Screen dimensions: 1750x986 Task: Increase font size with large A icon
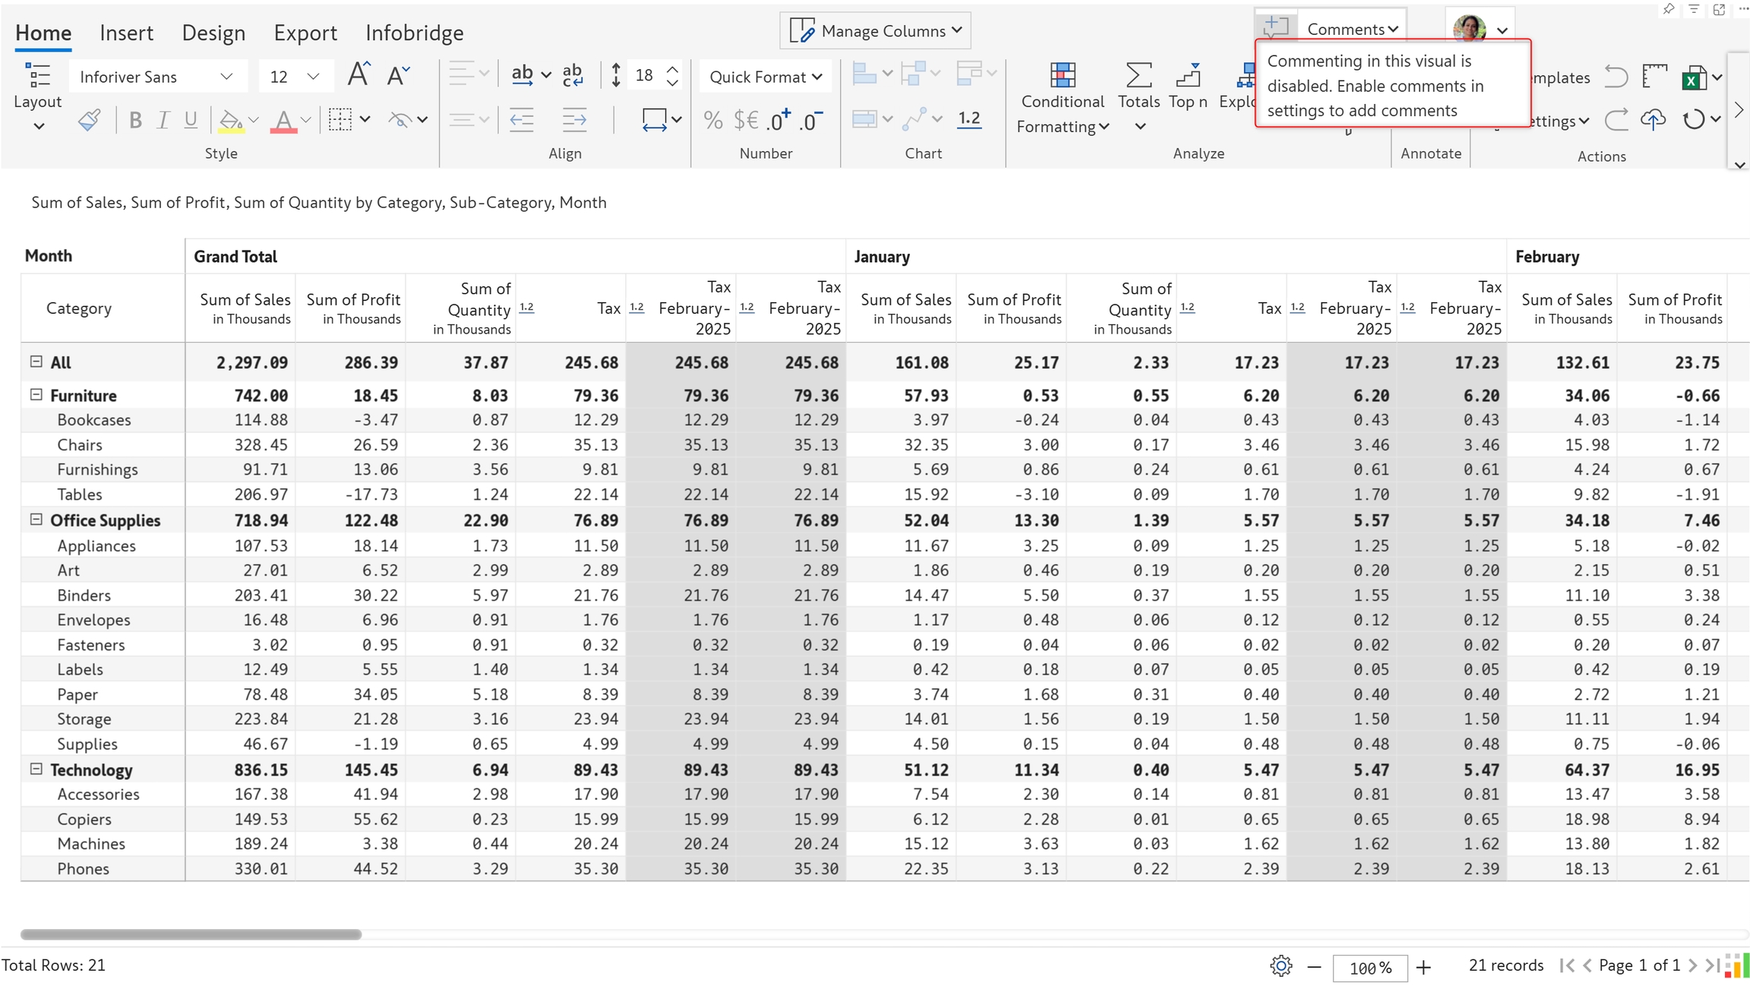[x=358, y=75]
